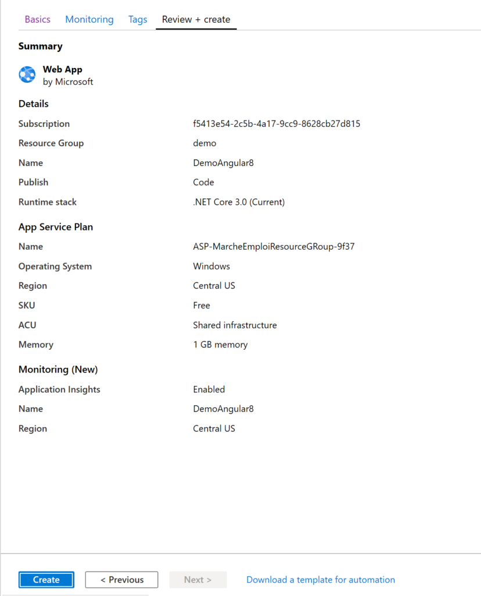Open Download a template for automation link
This screenshot has width=481, height=596.
point(321,580)
